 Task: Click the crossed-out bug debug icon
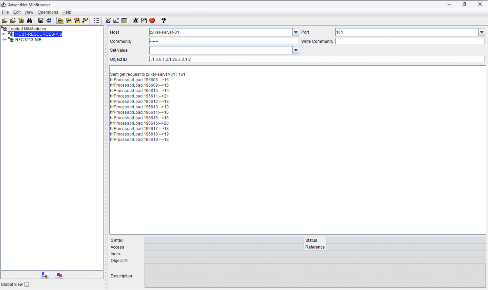(135, 21)
